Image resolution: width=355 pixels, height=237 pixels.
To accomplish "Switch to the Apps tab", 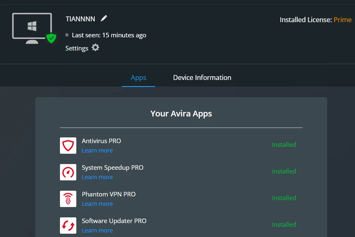I will coord(138,77).
